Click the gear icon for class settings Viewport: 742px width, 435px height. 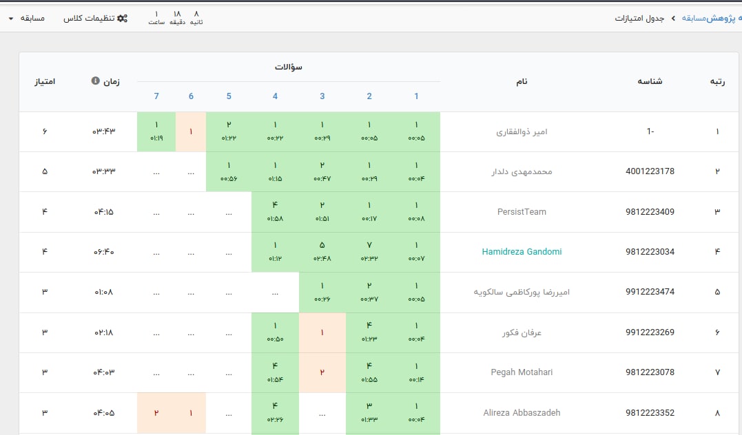[x=122, y=18]
